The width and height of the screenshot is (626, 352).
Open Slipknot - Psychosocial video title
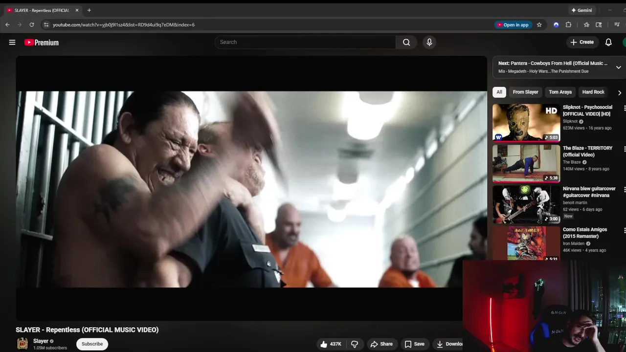[x=587, y=110]
